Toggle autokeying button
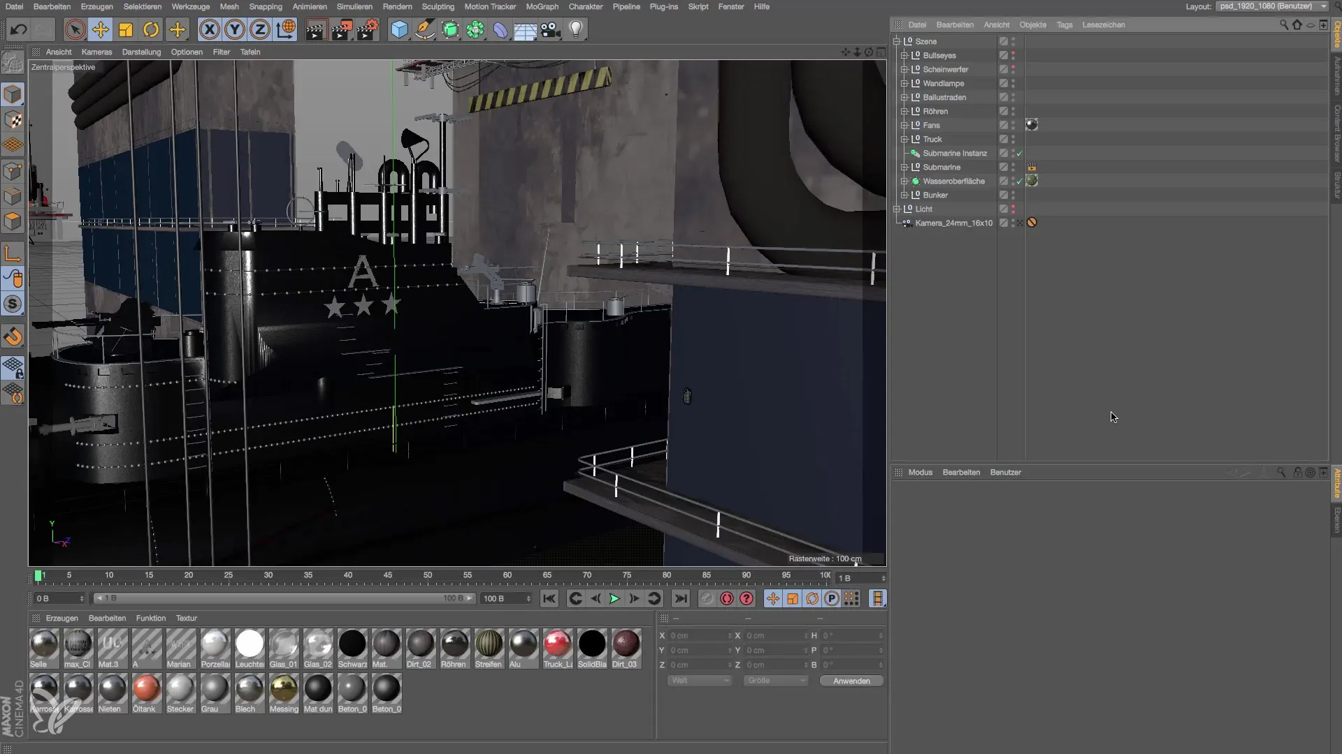Viewport: 1342px width, 754px height. [727, 598]
